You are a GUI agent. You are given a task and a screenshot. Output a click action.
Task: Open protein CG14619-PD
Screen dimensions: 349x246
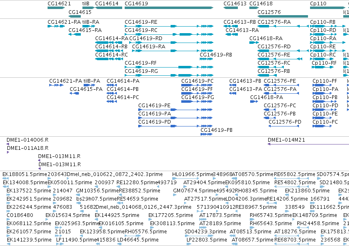pyautogui.click(x=155, y=122)
